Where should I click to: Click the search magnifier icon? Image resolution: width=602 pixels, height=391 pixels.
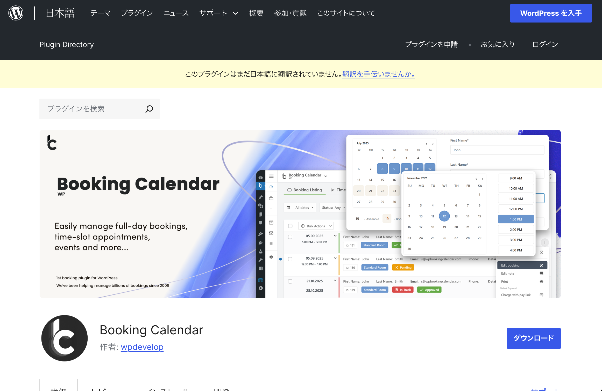click(149, 109)
